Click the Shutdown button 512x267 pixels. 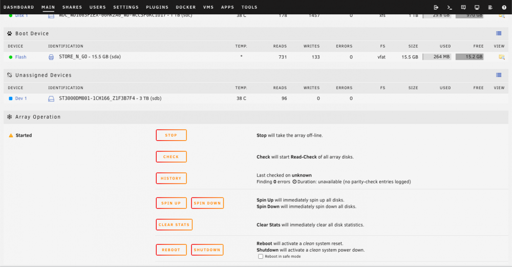click(x=207, y=250)
